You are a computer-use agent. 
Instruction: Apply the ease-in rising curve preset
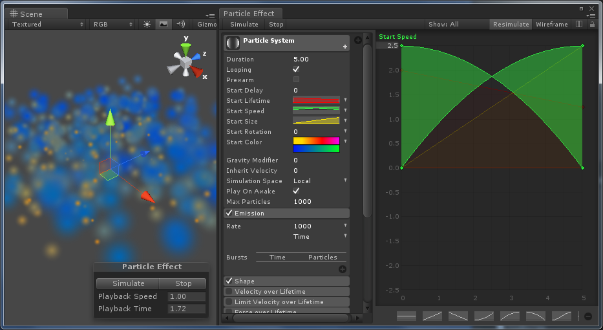tap(484, 316)
